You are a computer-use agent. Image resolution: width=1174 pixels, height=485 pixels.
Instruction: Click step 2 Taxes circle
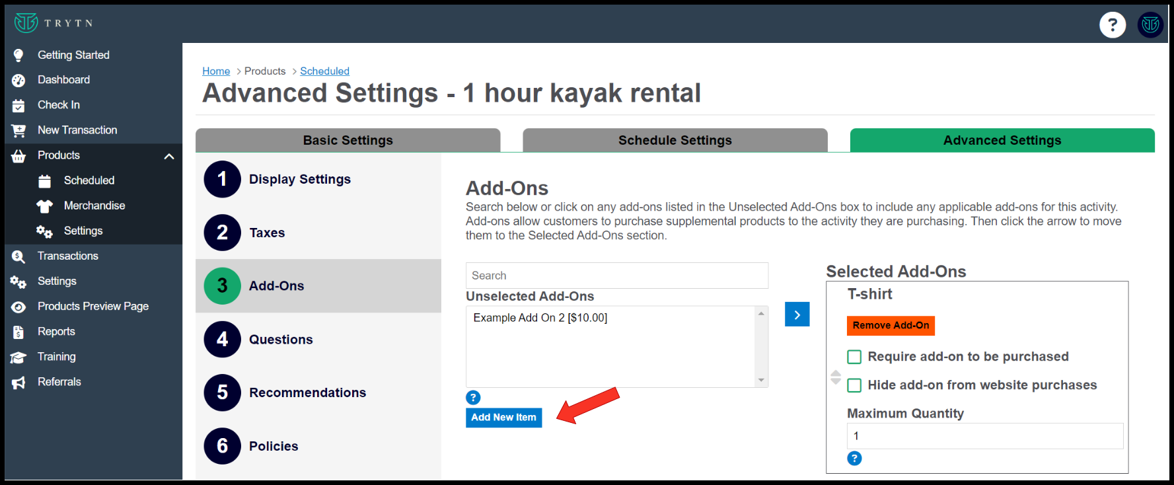pyautogui.click(x=223, y=233)
